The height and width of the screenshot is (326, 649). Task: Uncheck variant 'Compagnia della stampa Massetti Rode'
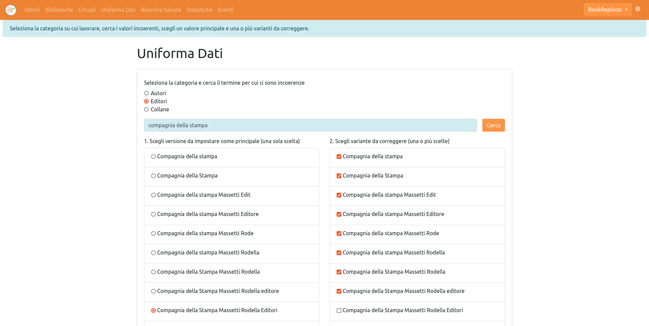tap(339, 234)
